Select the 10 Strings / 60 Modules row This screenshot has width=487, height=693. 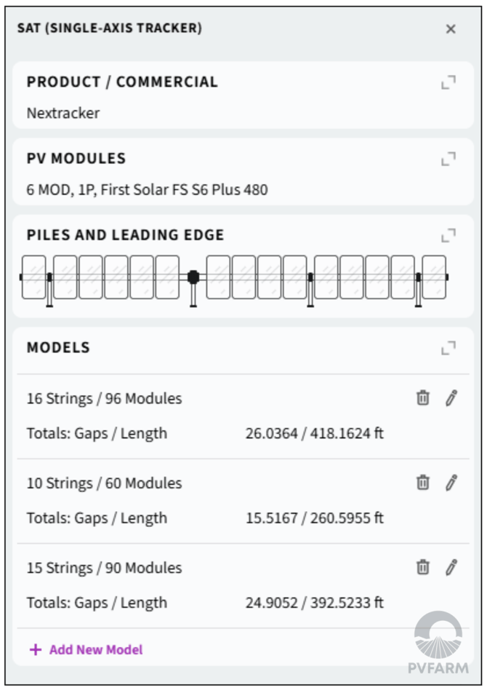tap(104, 483)
